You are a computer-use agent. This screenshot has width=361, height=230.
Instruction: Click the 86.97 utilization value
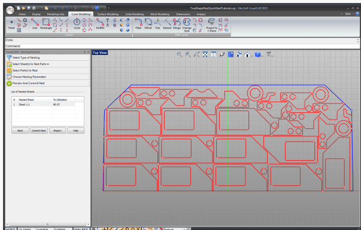pos(56,105)
